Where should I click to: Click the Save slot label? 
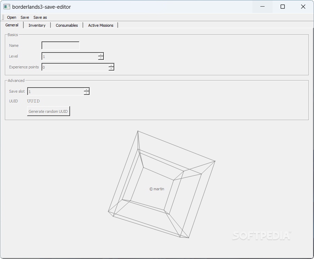tap(17, 91)
